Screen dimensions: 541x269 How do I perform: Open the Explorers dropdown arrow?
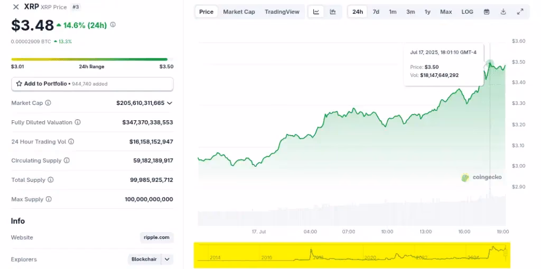pyautogui.click(x=167, y=259)
